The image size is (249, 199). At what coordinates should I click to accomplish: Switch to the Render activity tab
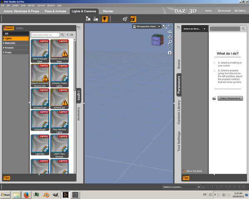(x=108, y=11)
